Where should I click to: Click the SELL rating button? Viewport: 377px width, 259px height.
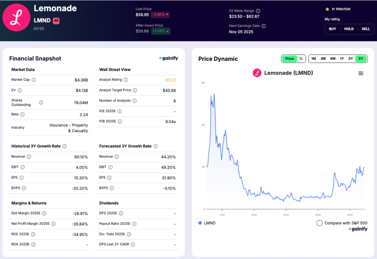365,29
